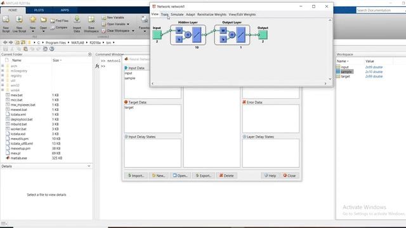
Task: Expand the util folder
Action: [x=3, y=80]
